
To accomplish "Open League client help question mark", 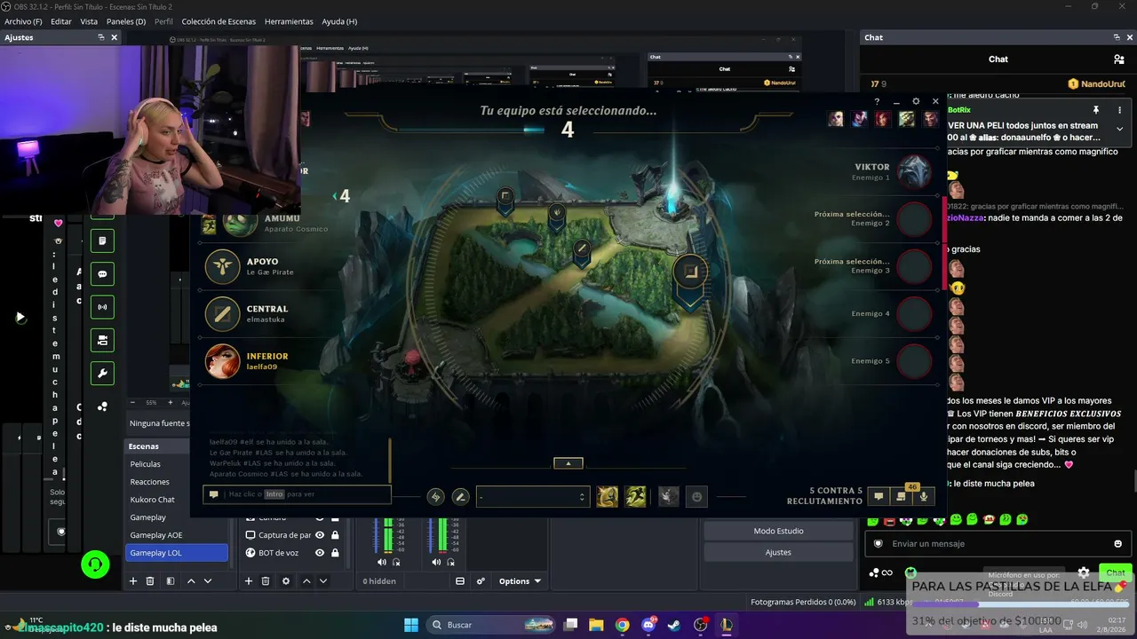I will [877, 102].
